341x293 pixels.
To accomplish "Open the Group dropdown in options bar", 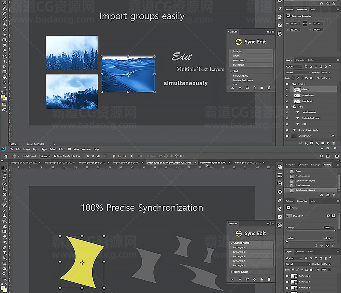I will pyautogui.click(x=45, y=156).
